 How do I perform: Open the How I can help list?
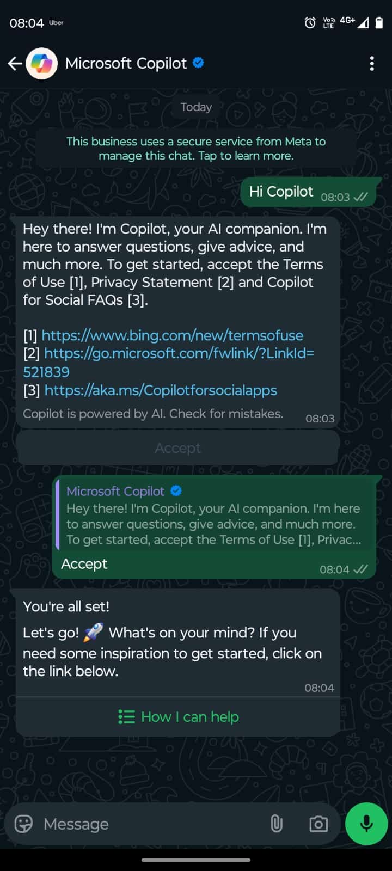point(178,717)
